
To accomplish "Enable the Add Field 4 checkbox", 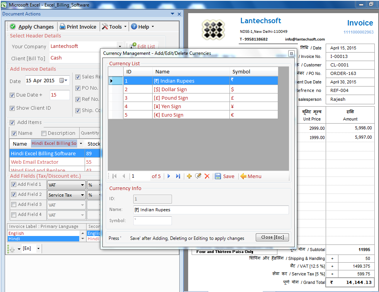I will coord(14,215).
